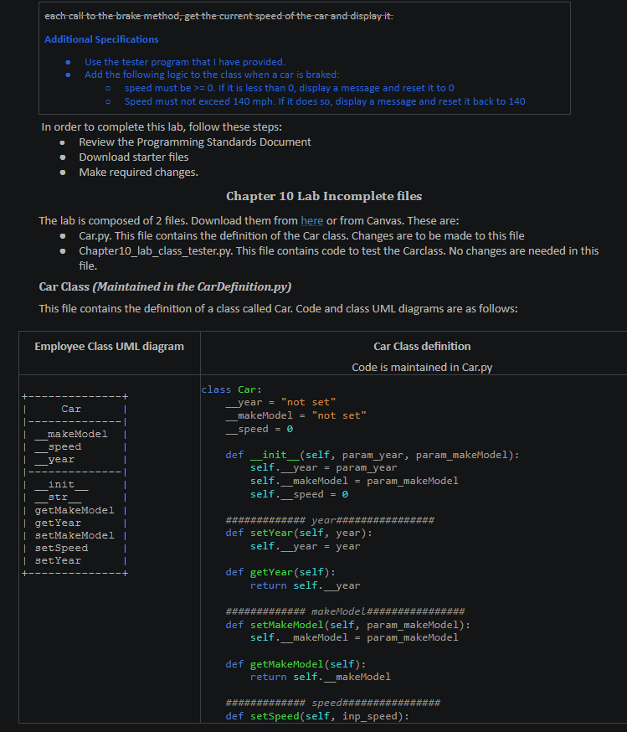
Task: Click 'return self.__makeModel' code line
Action: pos(320,677)
